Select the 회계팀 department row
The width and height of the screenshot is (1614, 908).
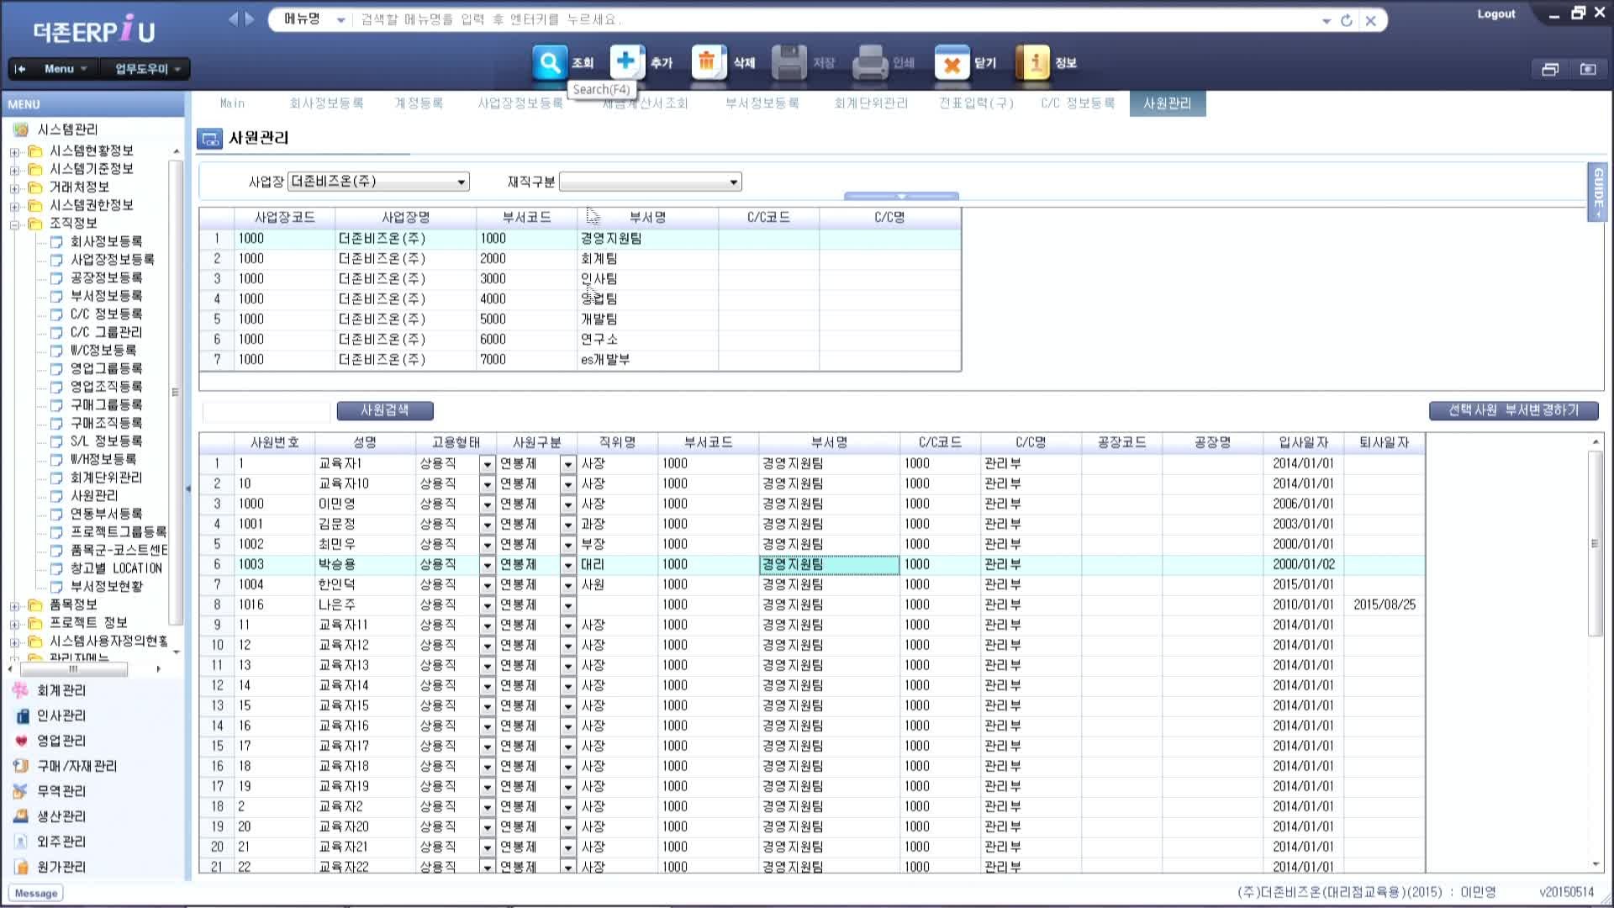click(580, 259)
